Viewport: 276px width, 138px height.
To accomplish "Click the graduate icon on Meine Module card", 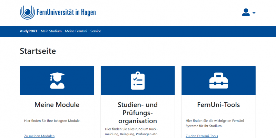I will pyautogui.click(x=57, y=81).
